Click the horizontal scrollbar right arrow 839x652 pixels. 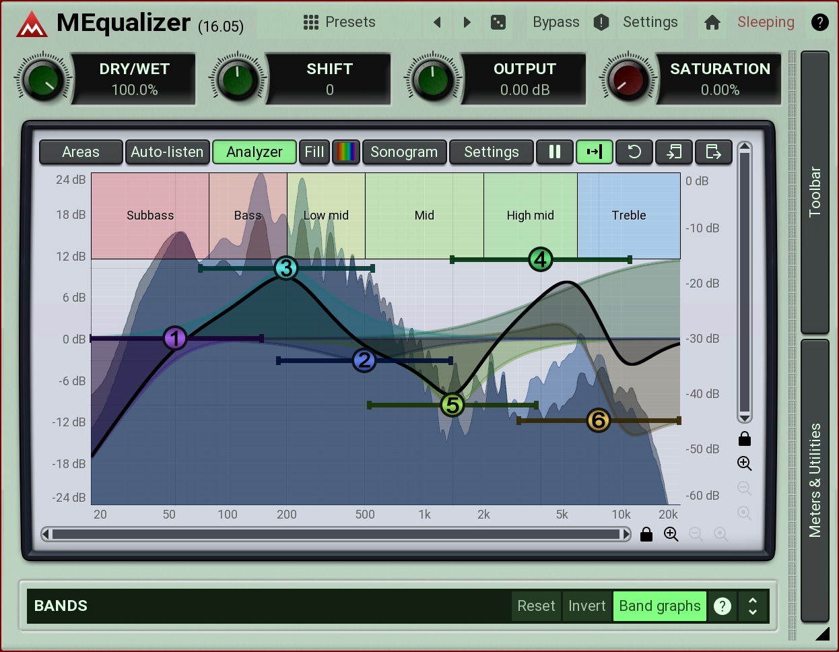[626, 534]
